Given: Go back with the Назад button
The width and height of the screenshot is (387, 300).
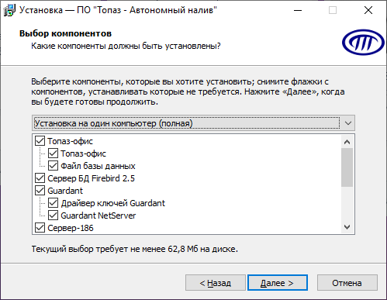Looking at the screenshot, I should tap(216, 283).
